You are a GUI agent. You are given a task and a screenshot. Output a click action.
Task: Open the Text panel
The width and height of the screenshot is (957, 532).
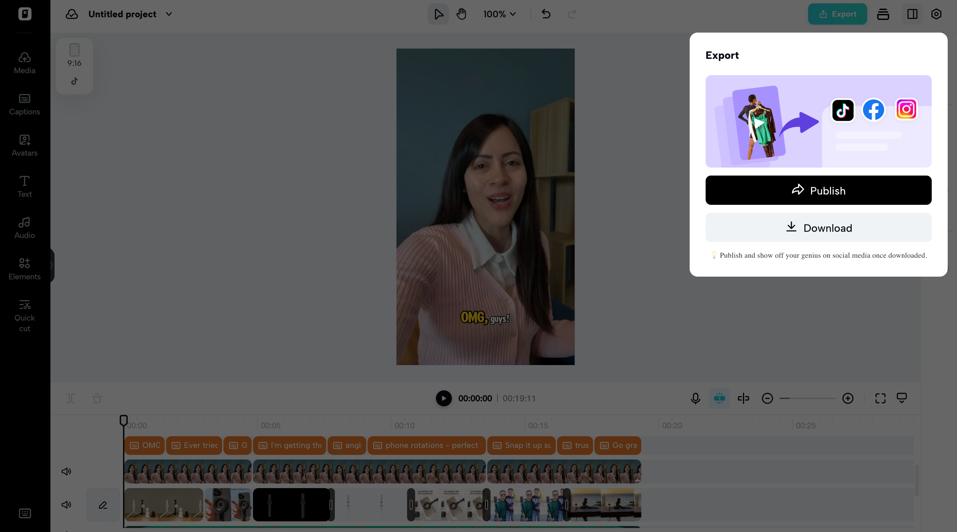pos(25,187)
